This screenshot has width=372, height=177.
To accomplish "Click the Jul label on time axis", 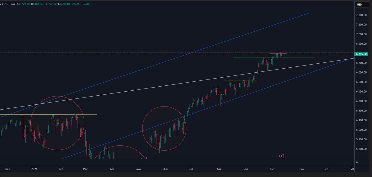I will pos(191,169).
